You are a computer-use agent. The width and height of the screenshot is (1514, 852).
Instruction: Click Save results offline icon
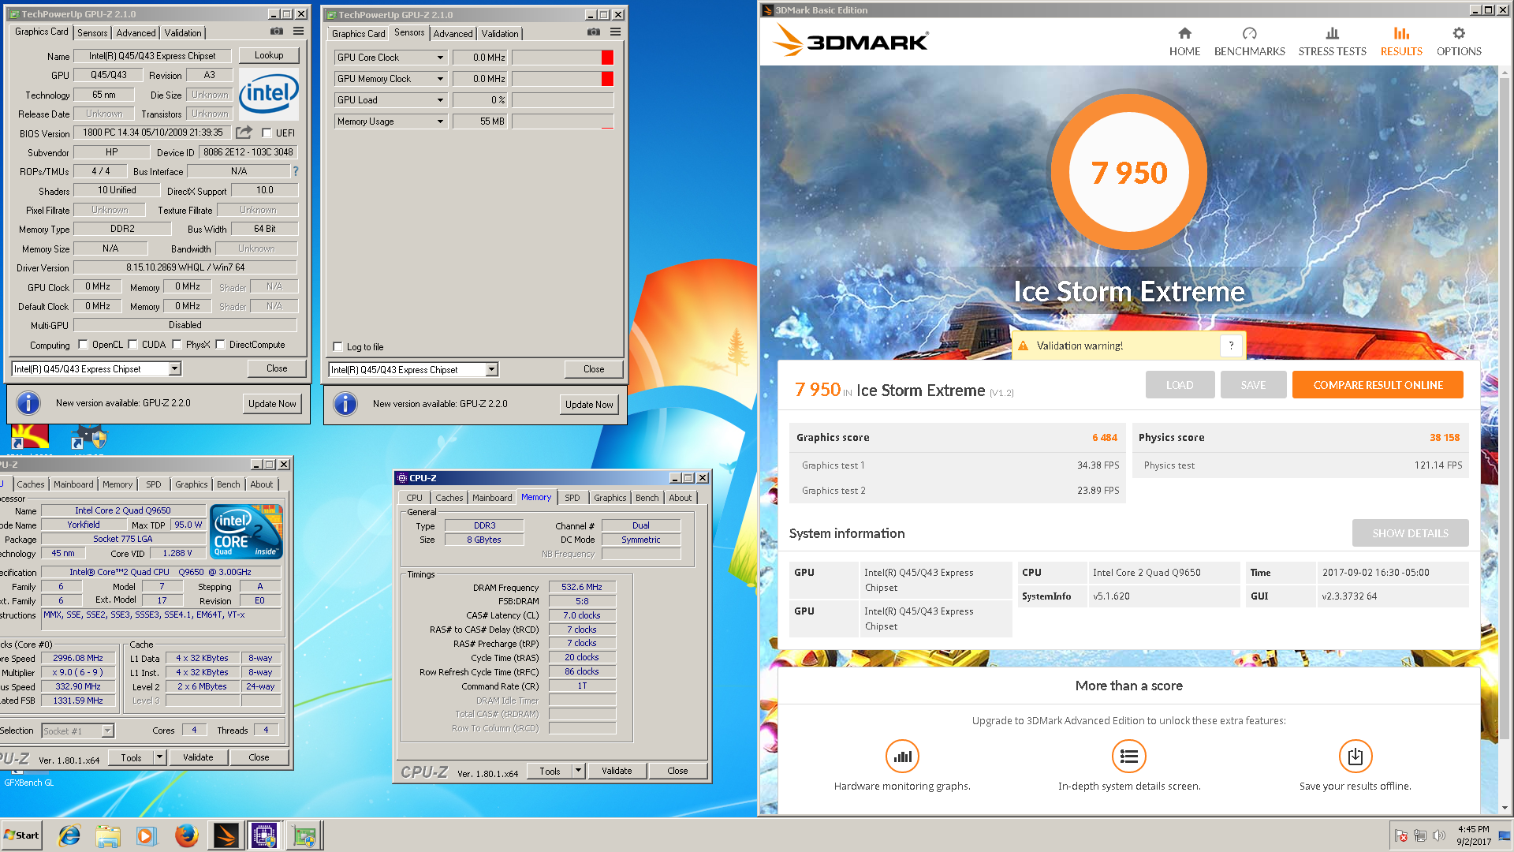click(1356, 757)
